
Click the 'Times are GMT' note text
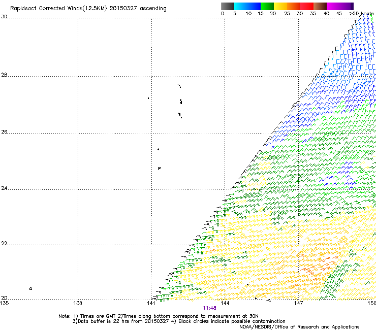pyautogui.click(x=98, y=316)
